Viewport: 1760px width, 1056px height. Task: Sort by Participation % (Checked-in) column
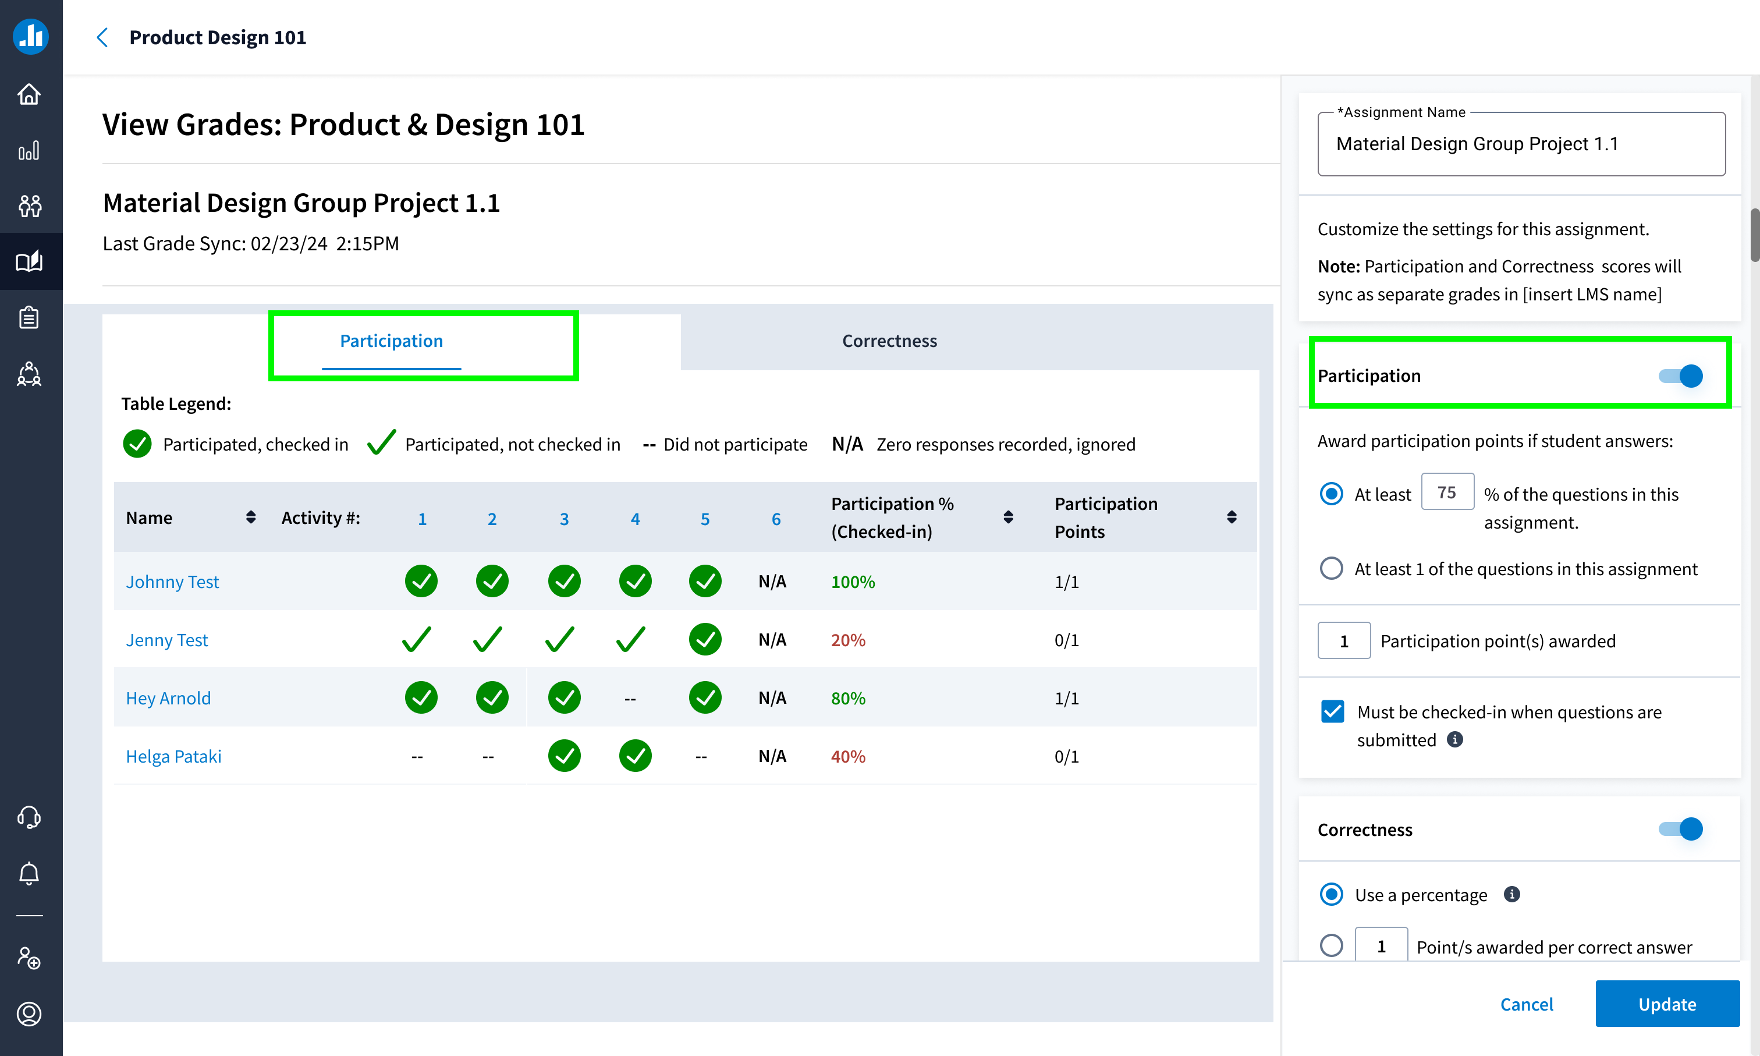[1008, 518]
